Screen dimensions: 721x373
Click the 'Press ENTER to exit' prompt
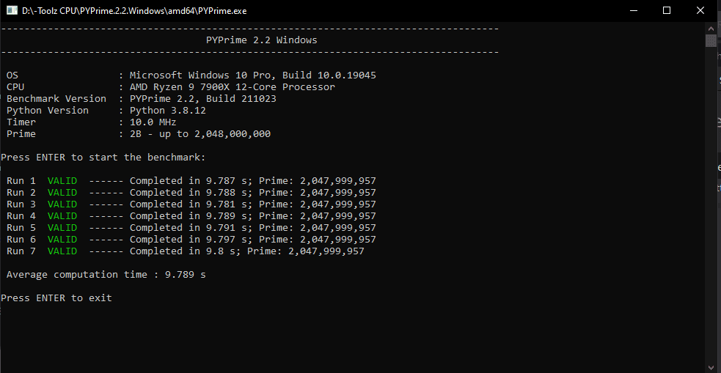pyautogui.click(x=56, y=298)
